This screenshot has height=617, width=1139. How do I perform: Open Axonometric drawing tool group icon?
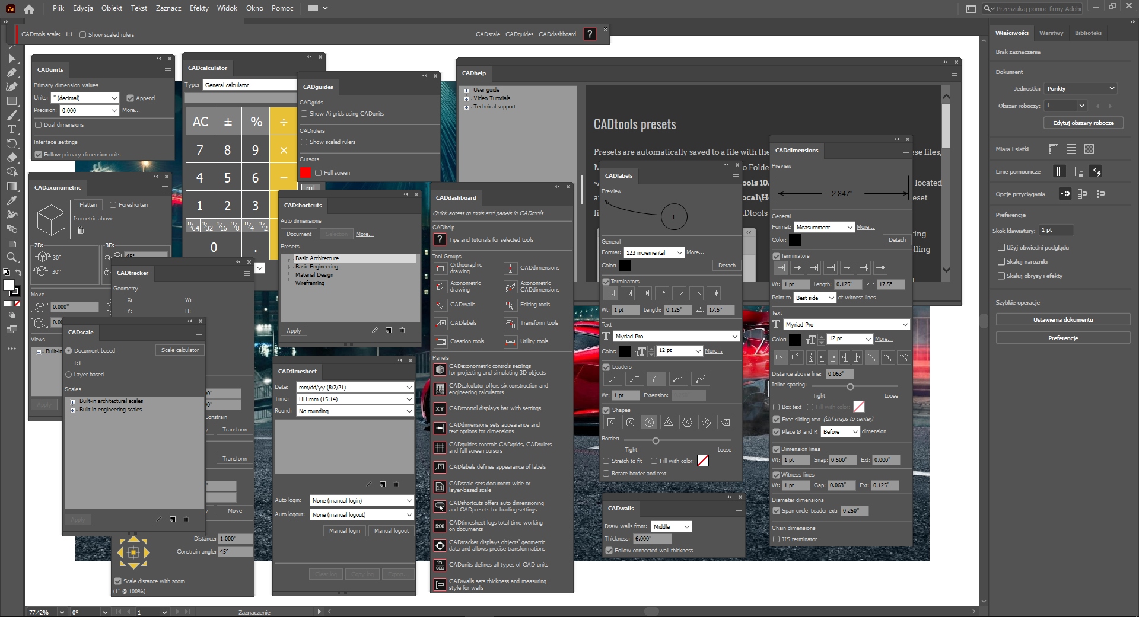coord(440,287)
